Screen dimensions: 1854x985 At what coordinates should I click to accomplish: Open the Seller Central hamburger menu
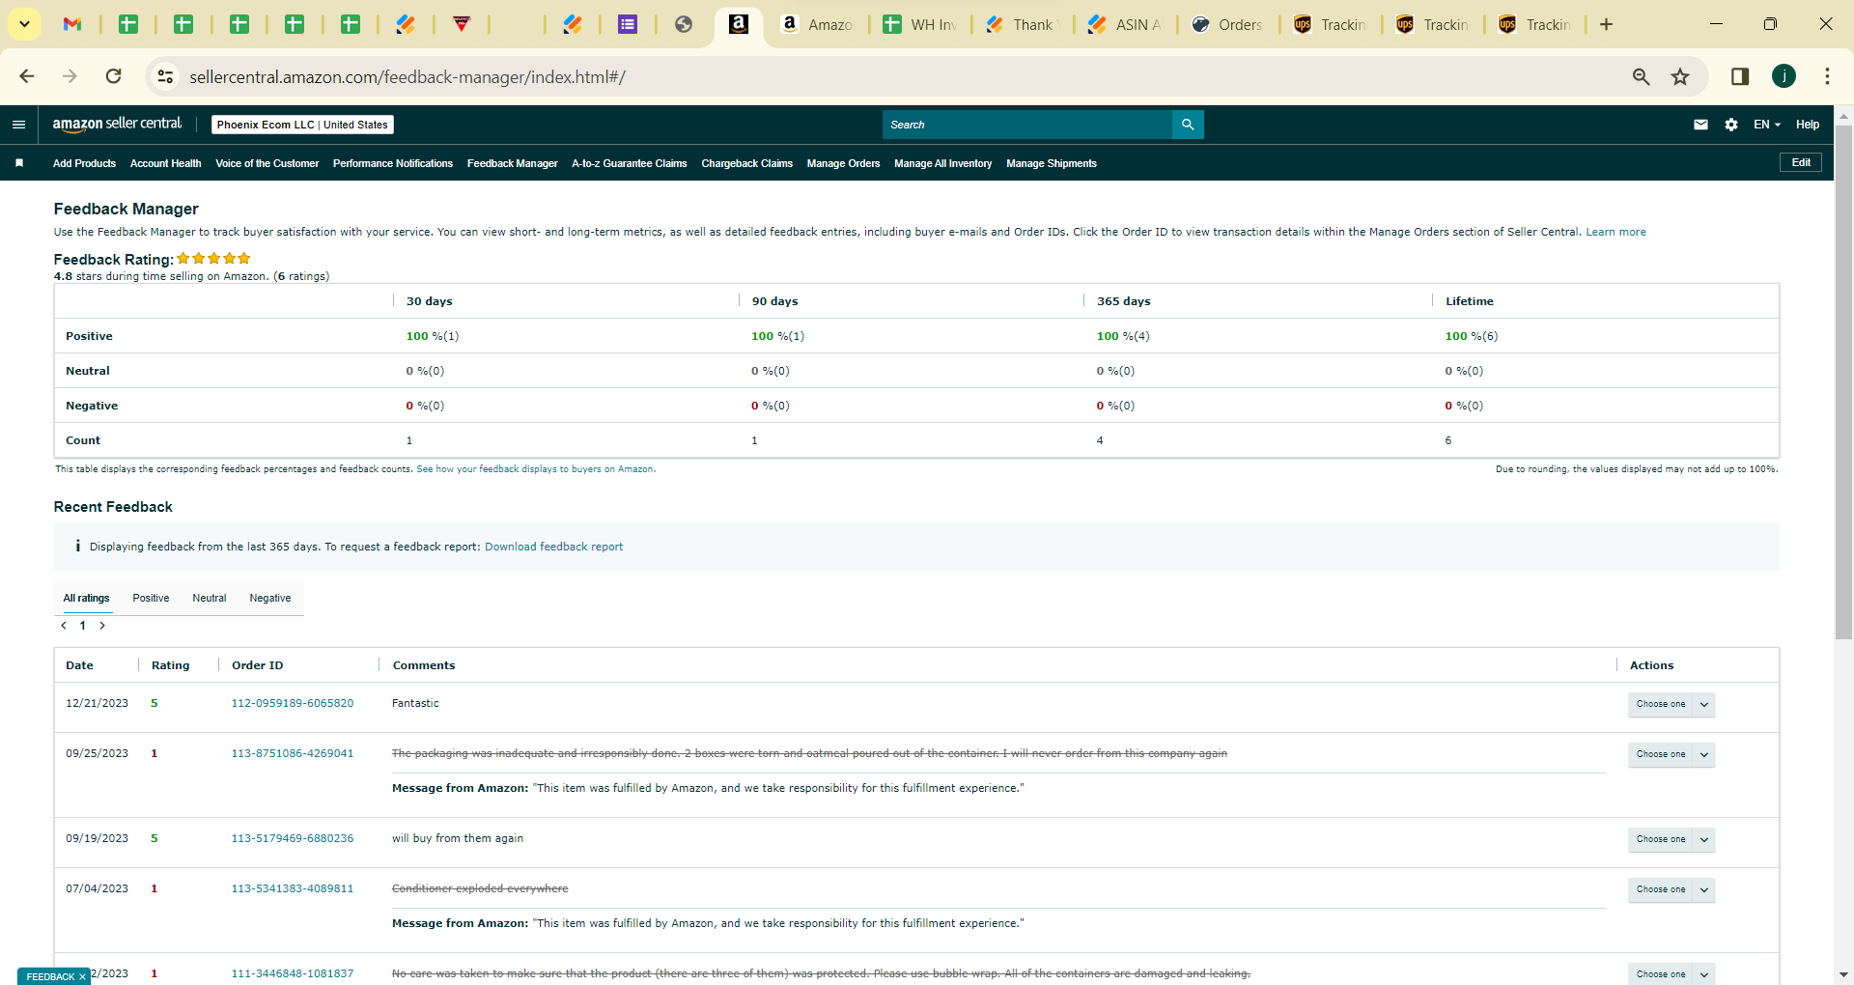point(18,125)
